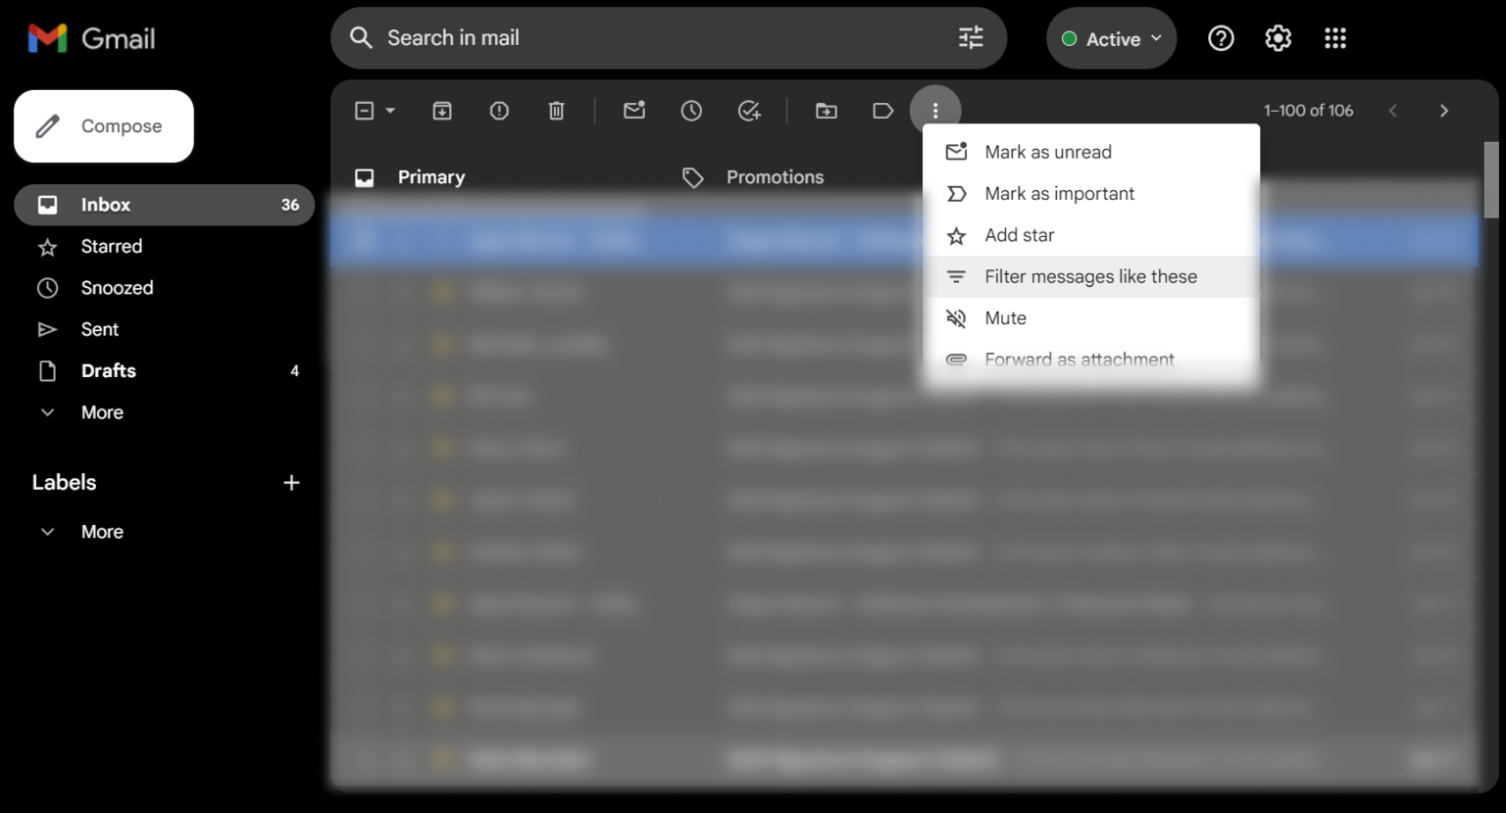
Task: Open the select dropdown arrow beside checkbox
Action: [x=390, y=111]
